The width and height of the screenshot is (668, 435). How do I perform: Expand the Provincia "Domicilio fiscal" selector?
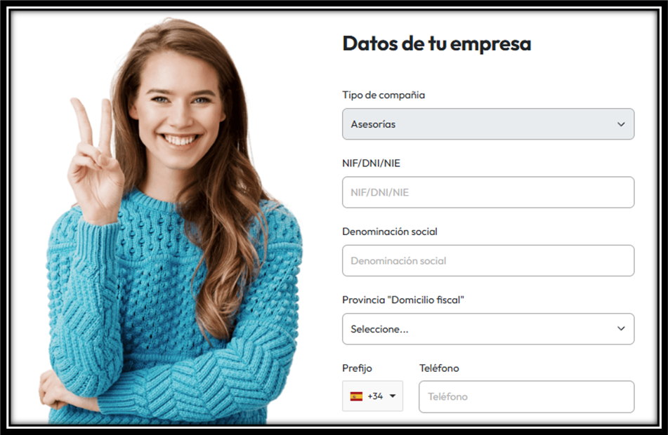[488, 329]
